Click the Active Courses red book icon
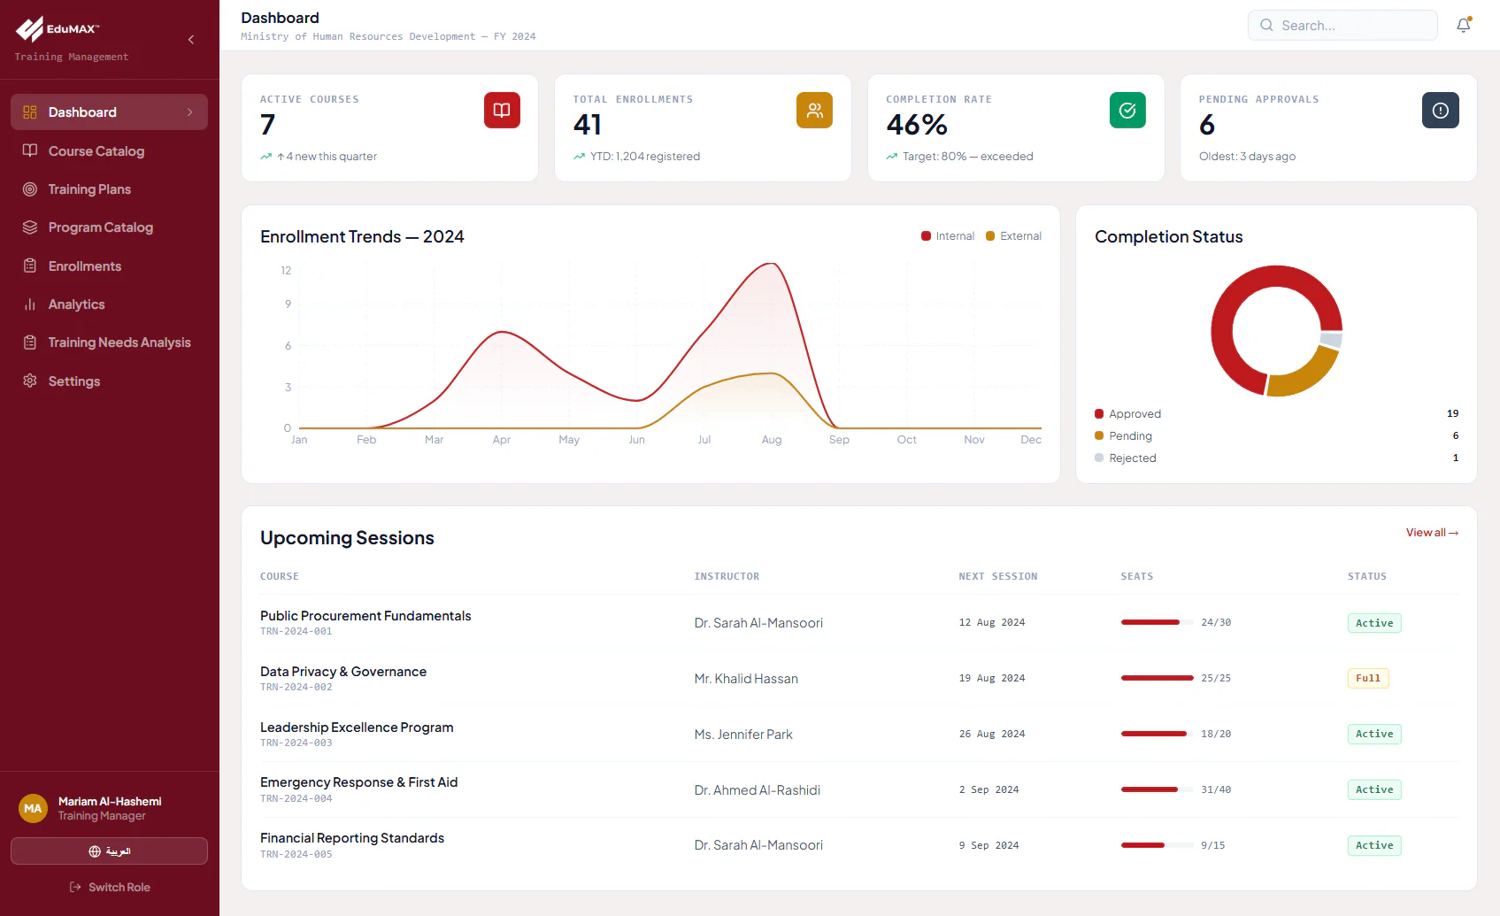 [x=502, y=111]
